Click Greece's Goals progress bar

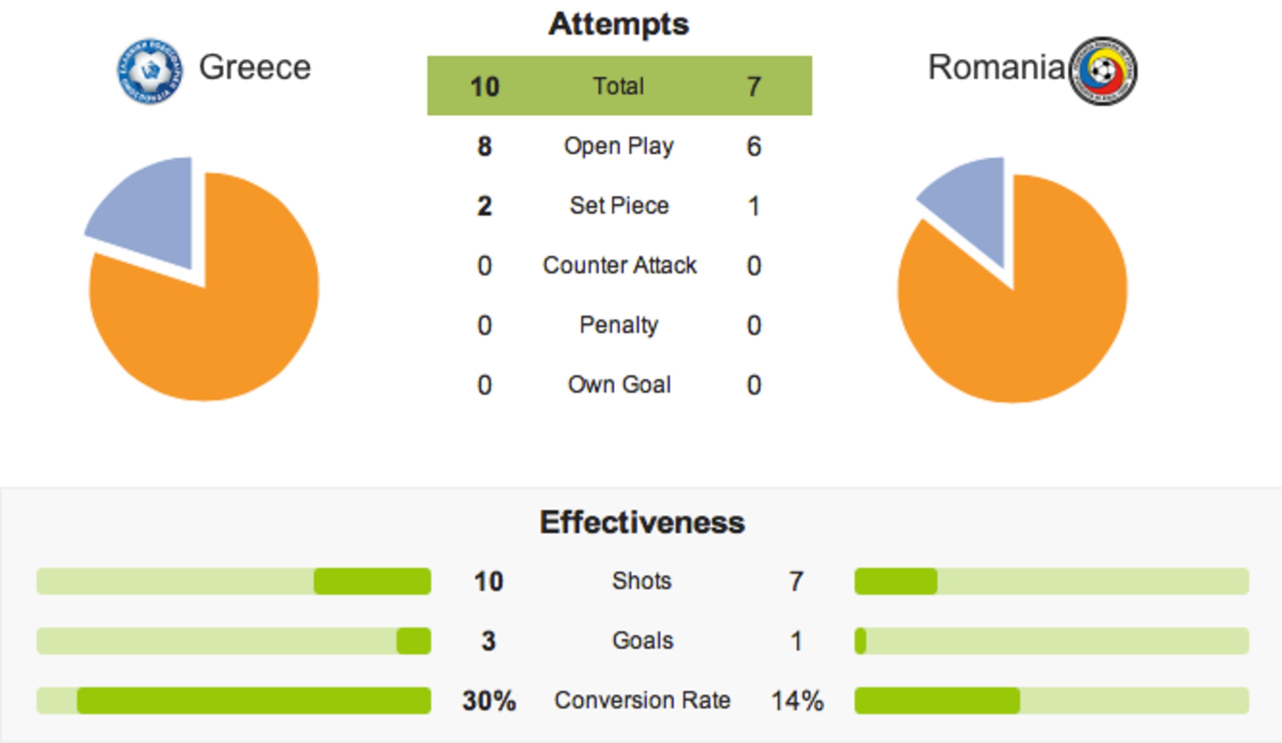click(233, 641)
